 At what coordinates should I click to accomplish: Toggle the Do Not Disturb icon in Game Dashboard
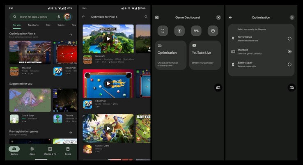coord(213,31)
